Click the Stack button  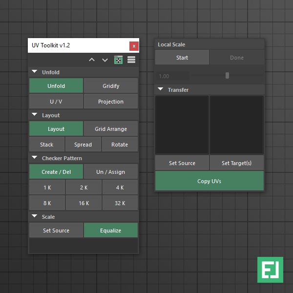point(47,144)
